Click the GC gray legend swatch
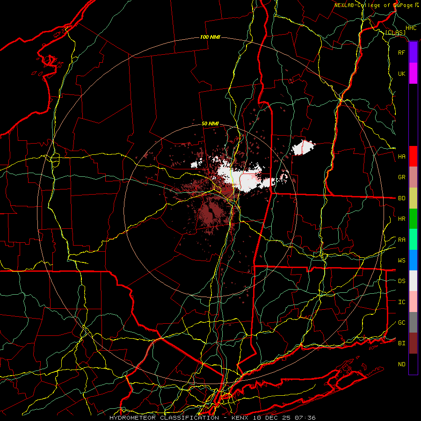Screen dimensions: 421x421 click(413, 322)
